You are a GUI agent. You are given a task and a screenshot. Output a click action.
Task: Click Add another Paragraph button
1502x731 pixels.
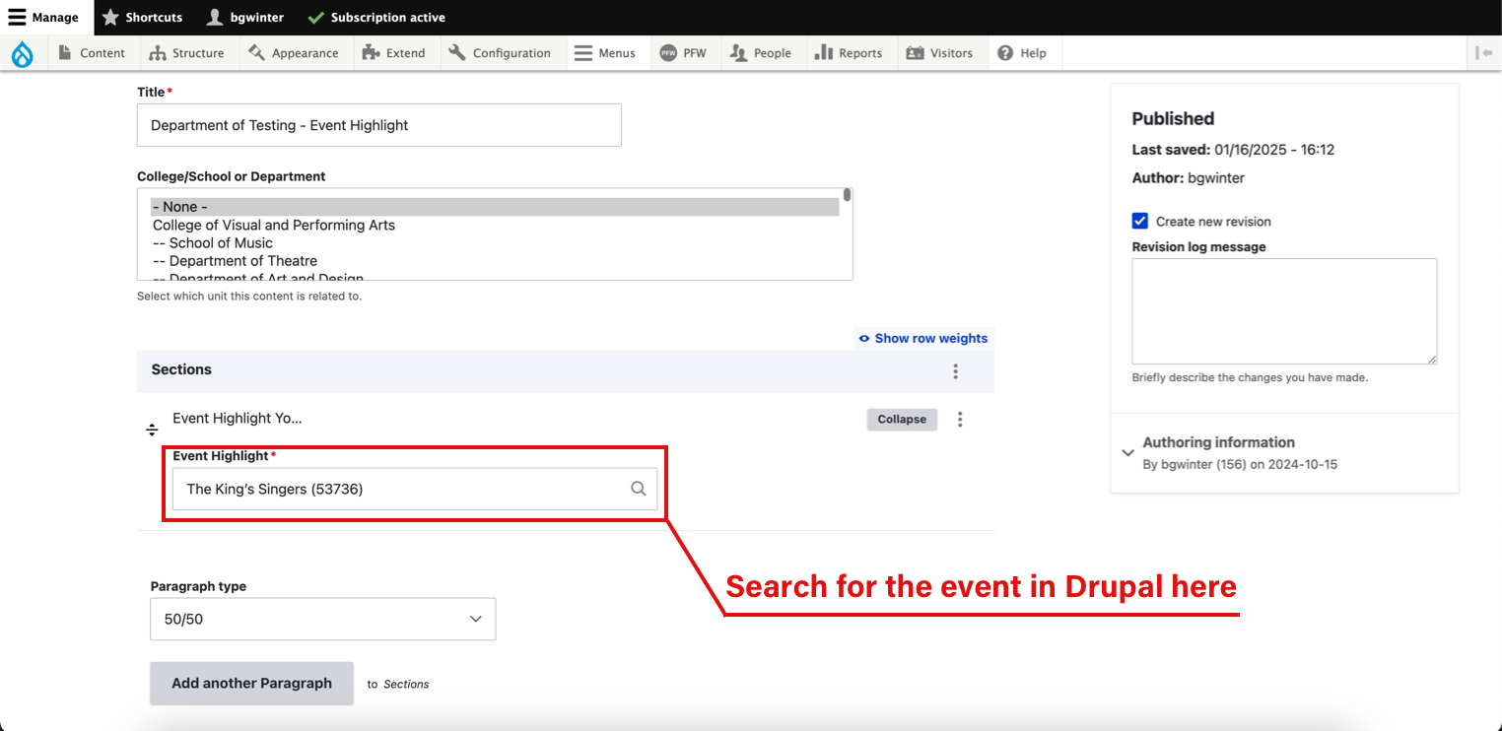(251, 683)
